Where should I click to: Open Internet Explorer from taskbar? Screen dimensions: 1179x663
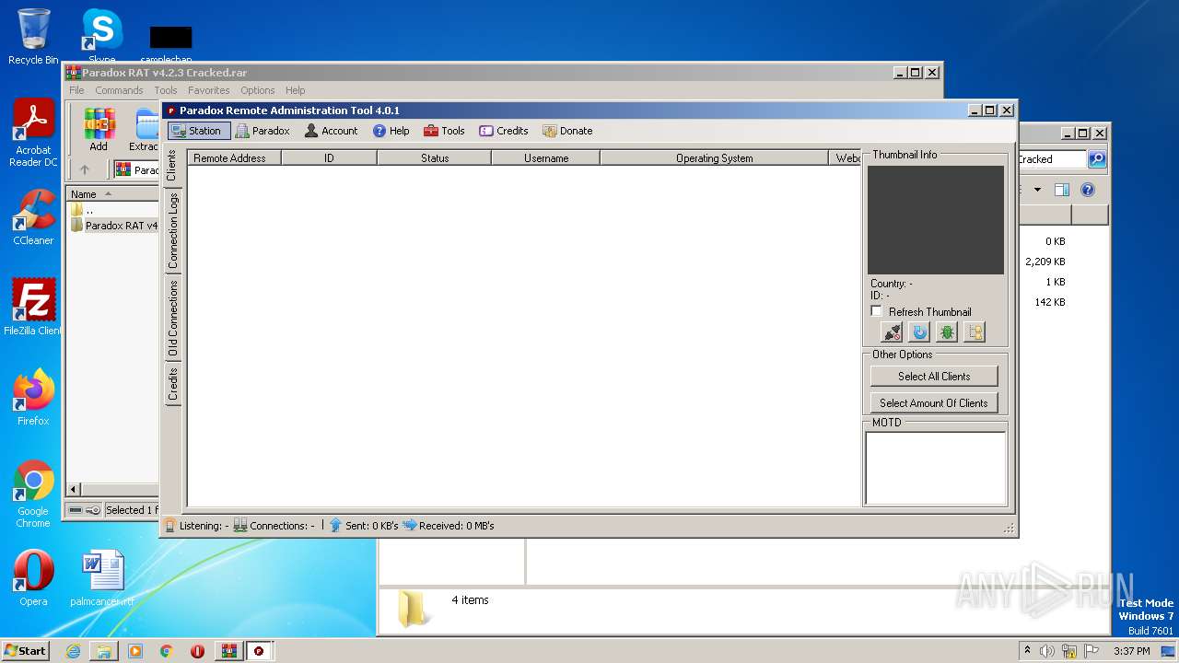[73, 651]
